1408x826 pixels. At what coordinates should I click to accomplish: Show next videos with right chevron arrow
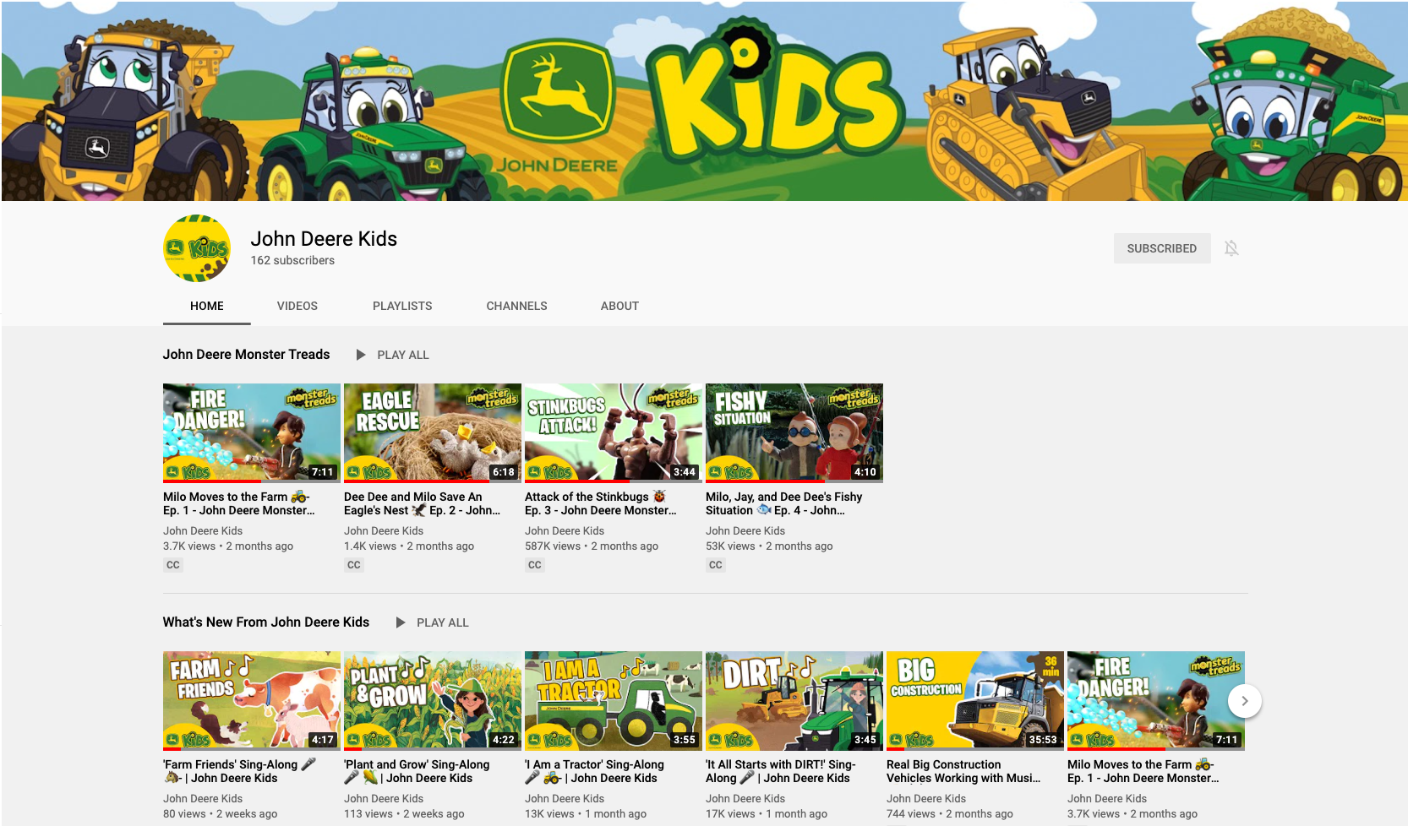(x=1244, y=701)
